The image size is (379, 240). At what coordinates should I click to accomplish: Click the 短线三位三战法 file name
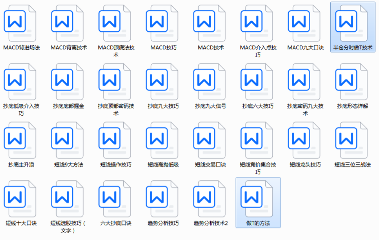353,165
